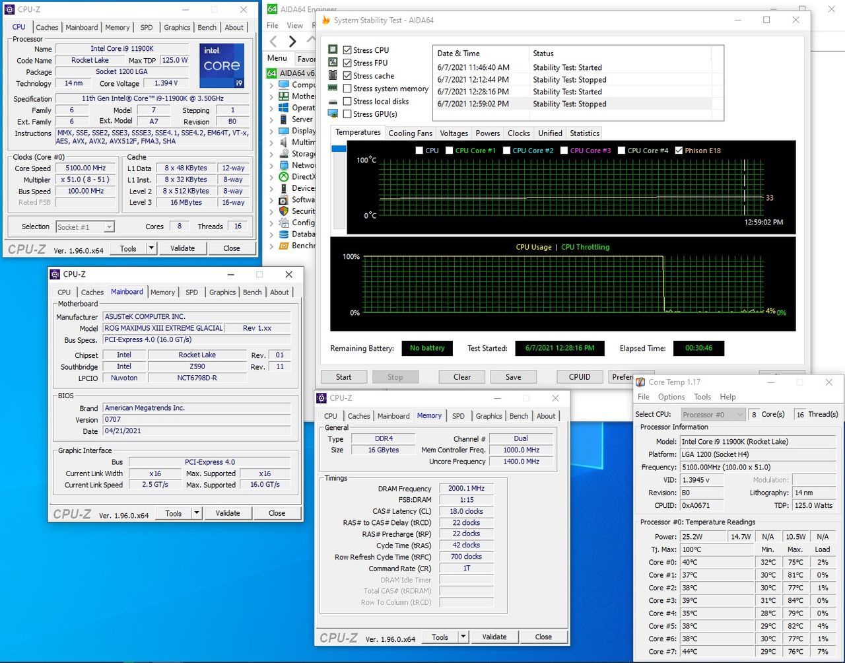
Task: Uncheck the Stress FPU checkbox
Action: (x=347, y=63)
